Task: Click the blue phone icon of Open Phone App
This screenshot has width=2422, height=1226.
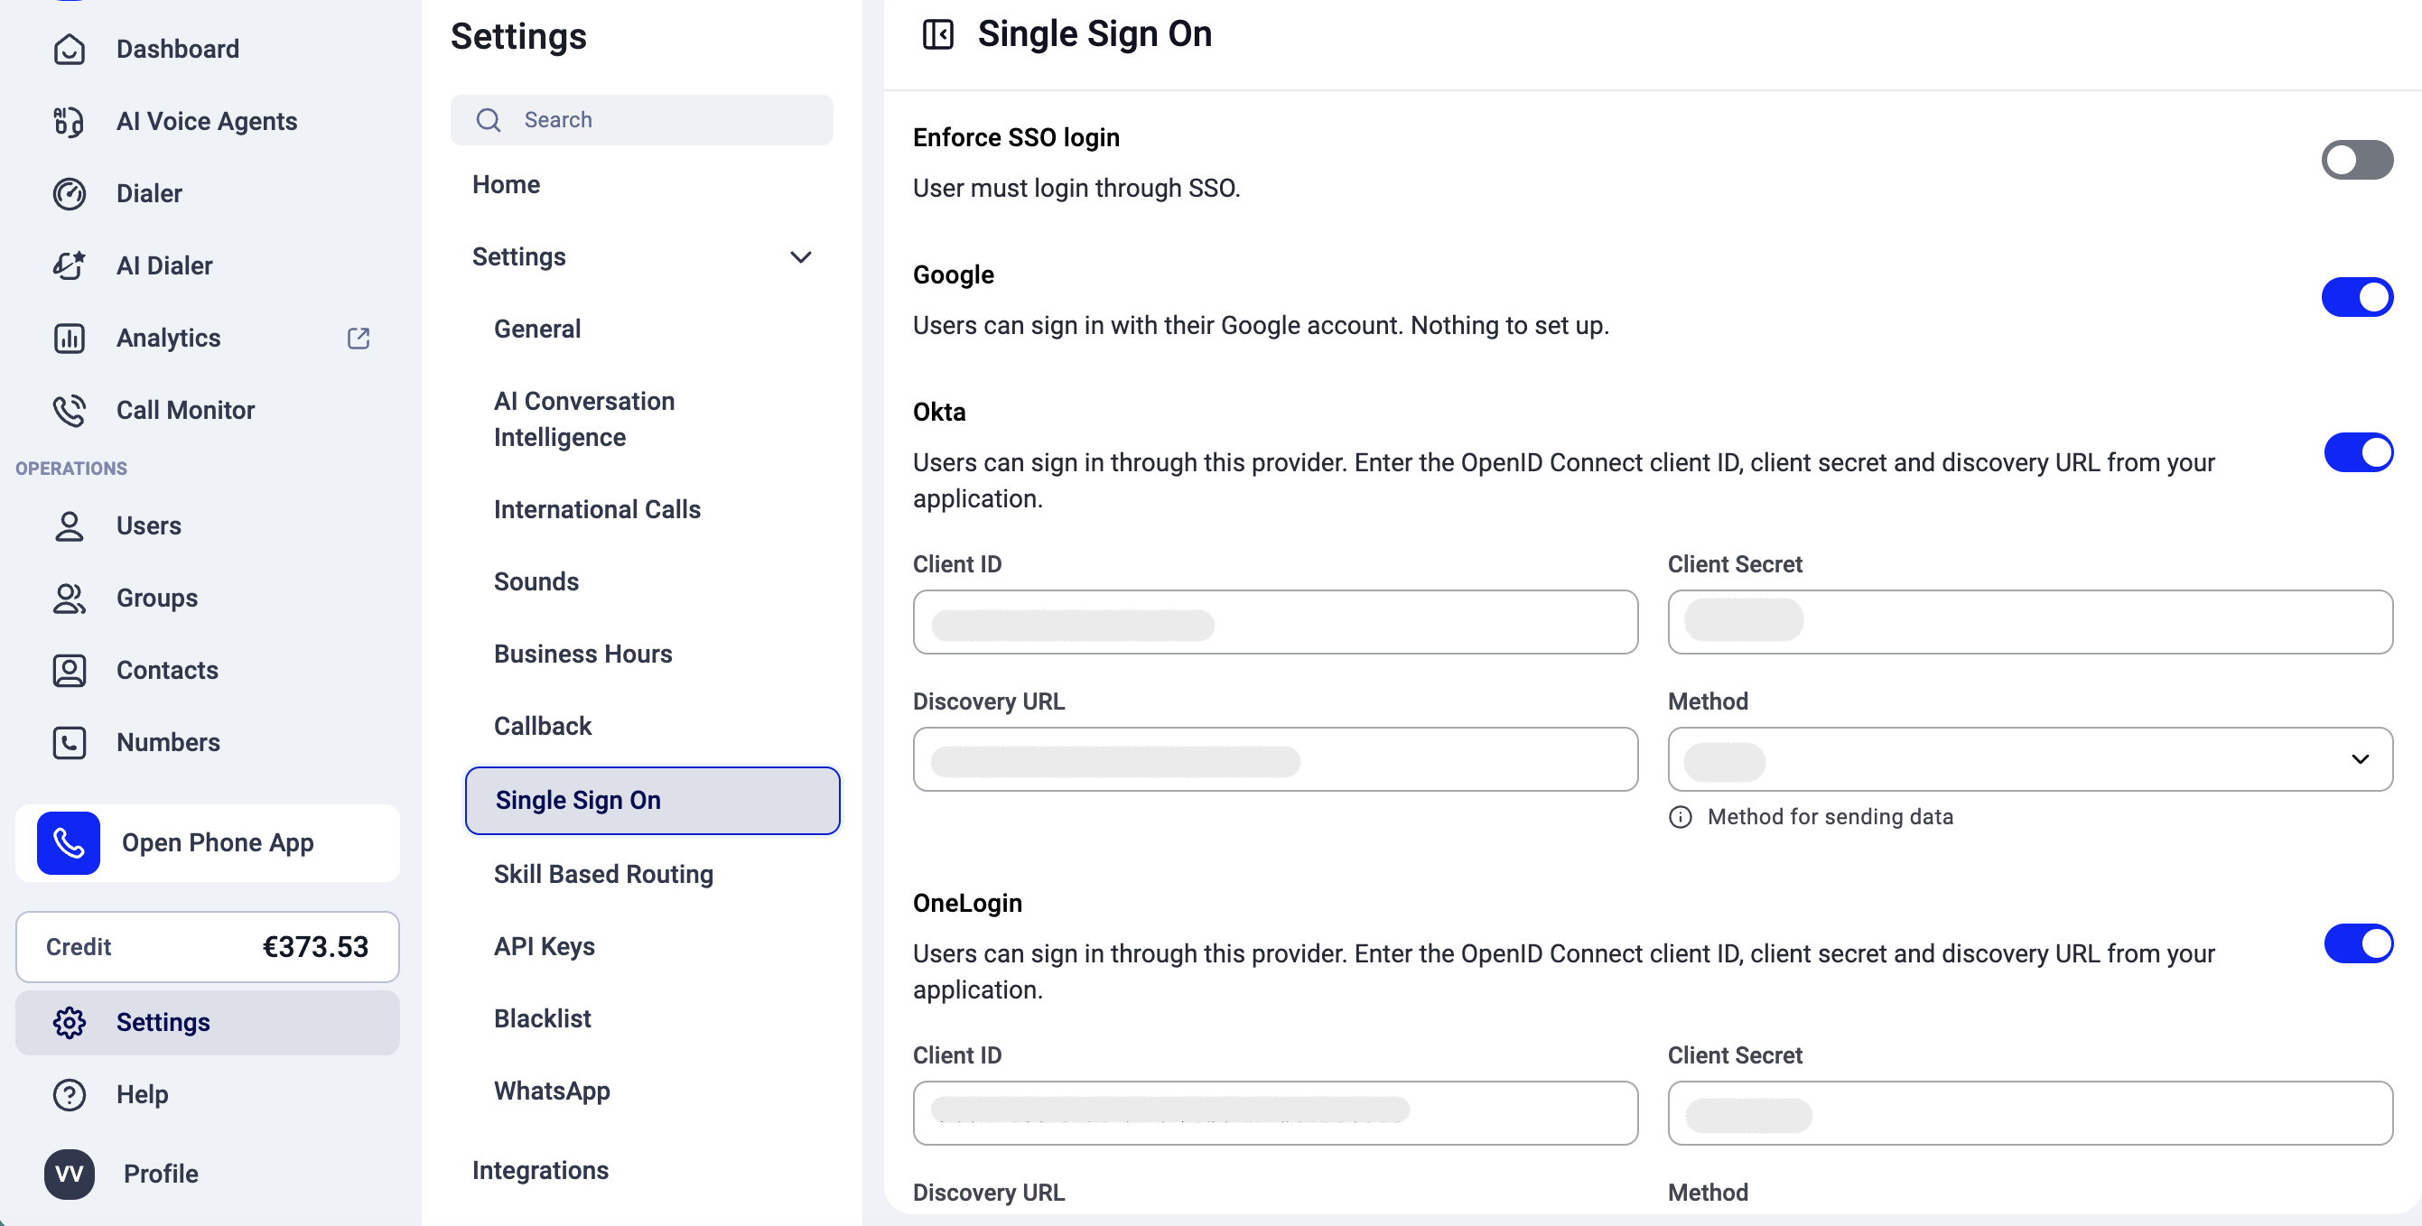Action: (x=68, y=843)
